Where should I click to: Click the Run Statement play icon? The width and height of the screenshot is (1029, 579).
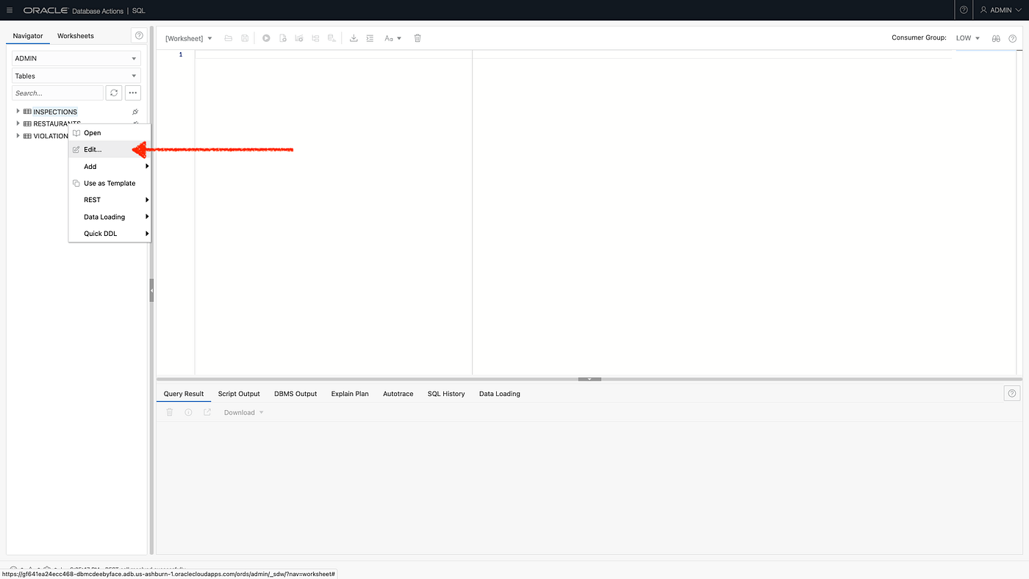[266, 38]
